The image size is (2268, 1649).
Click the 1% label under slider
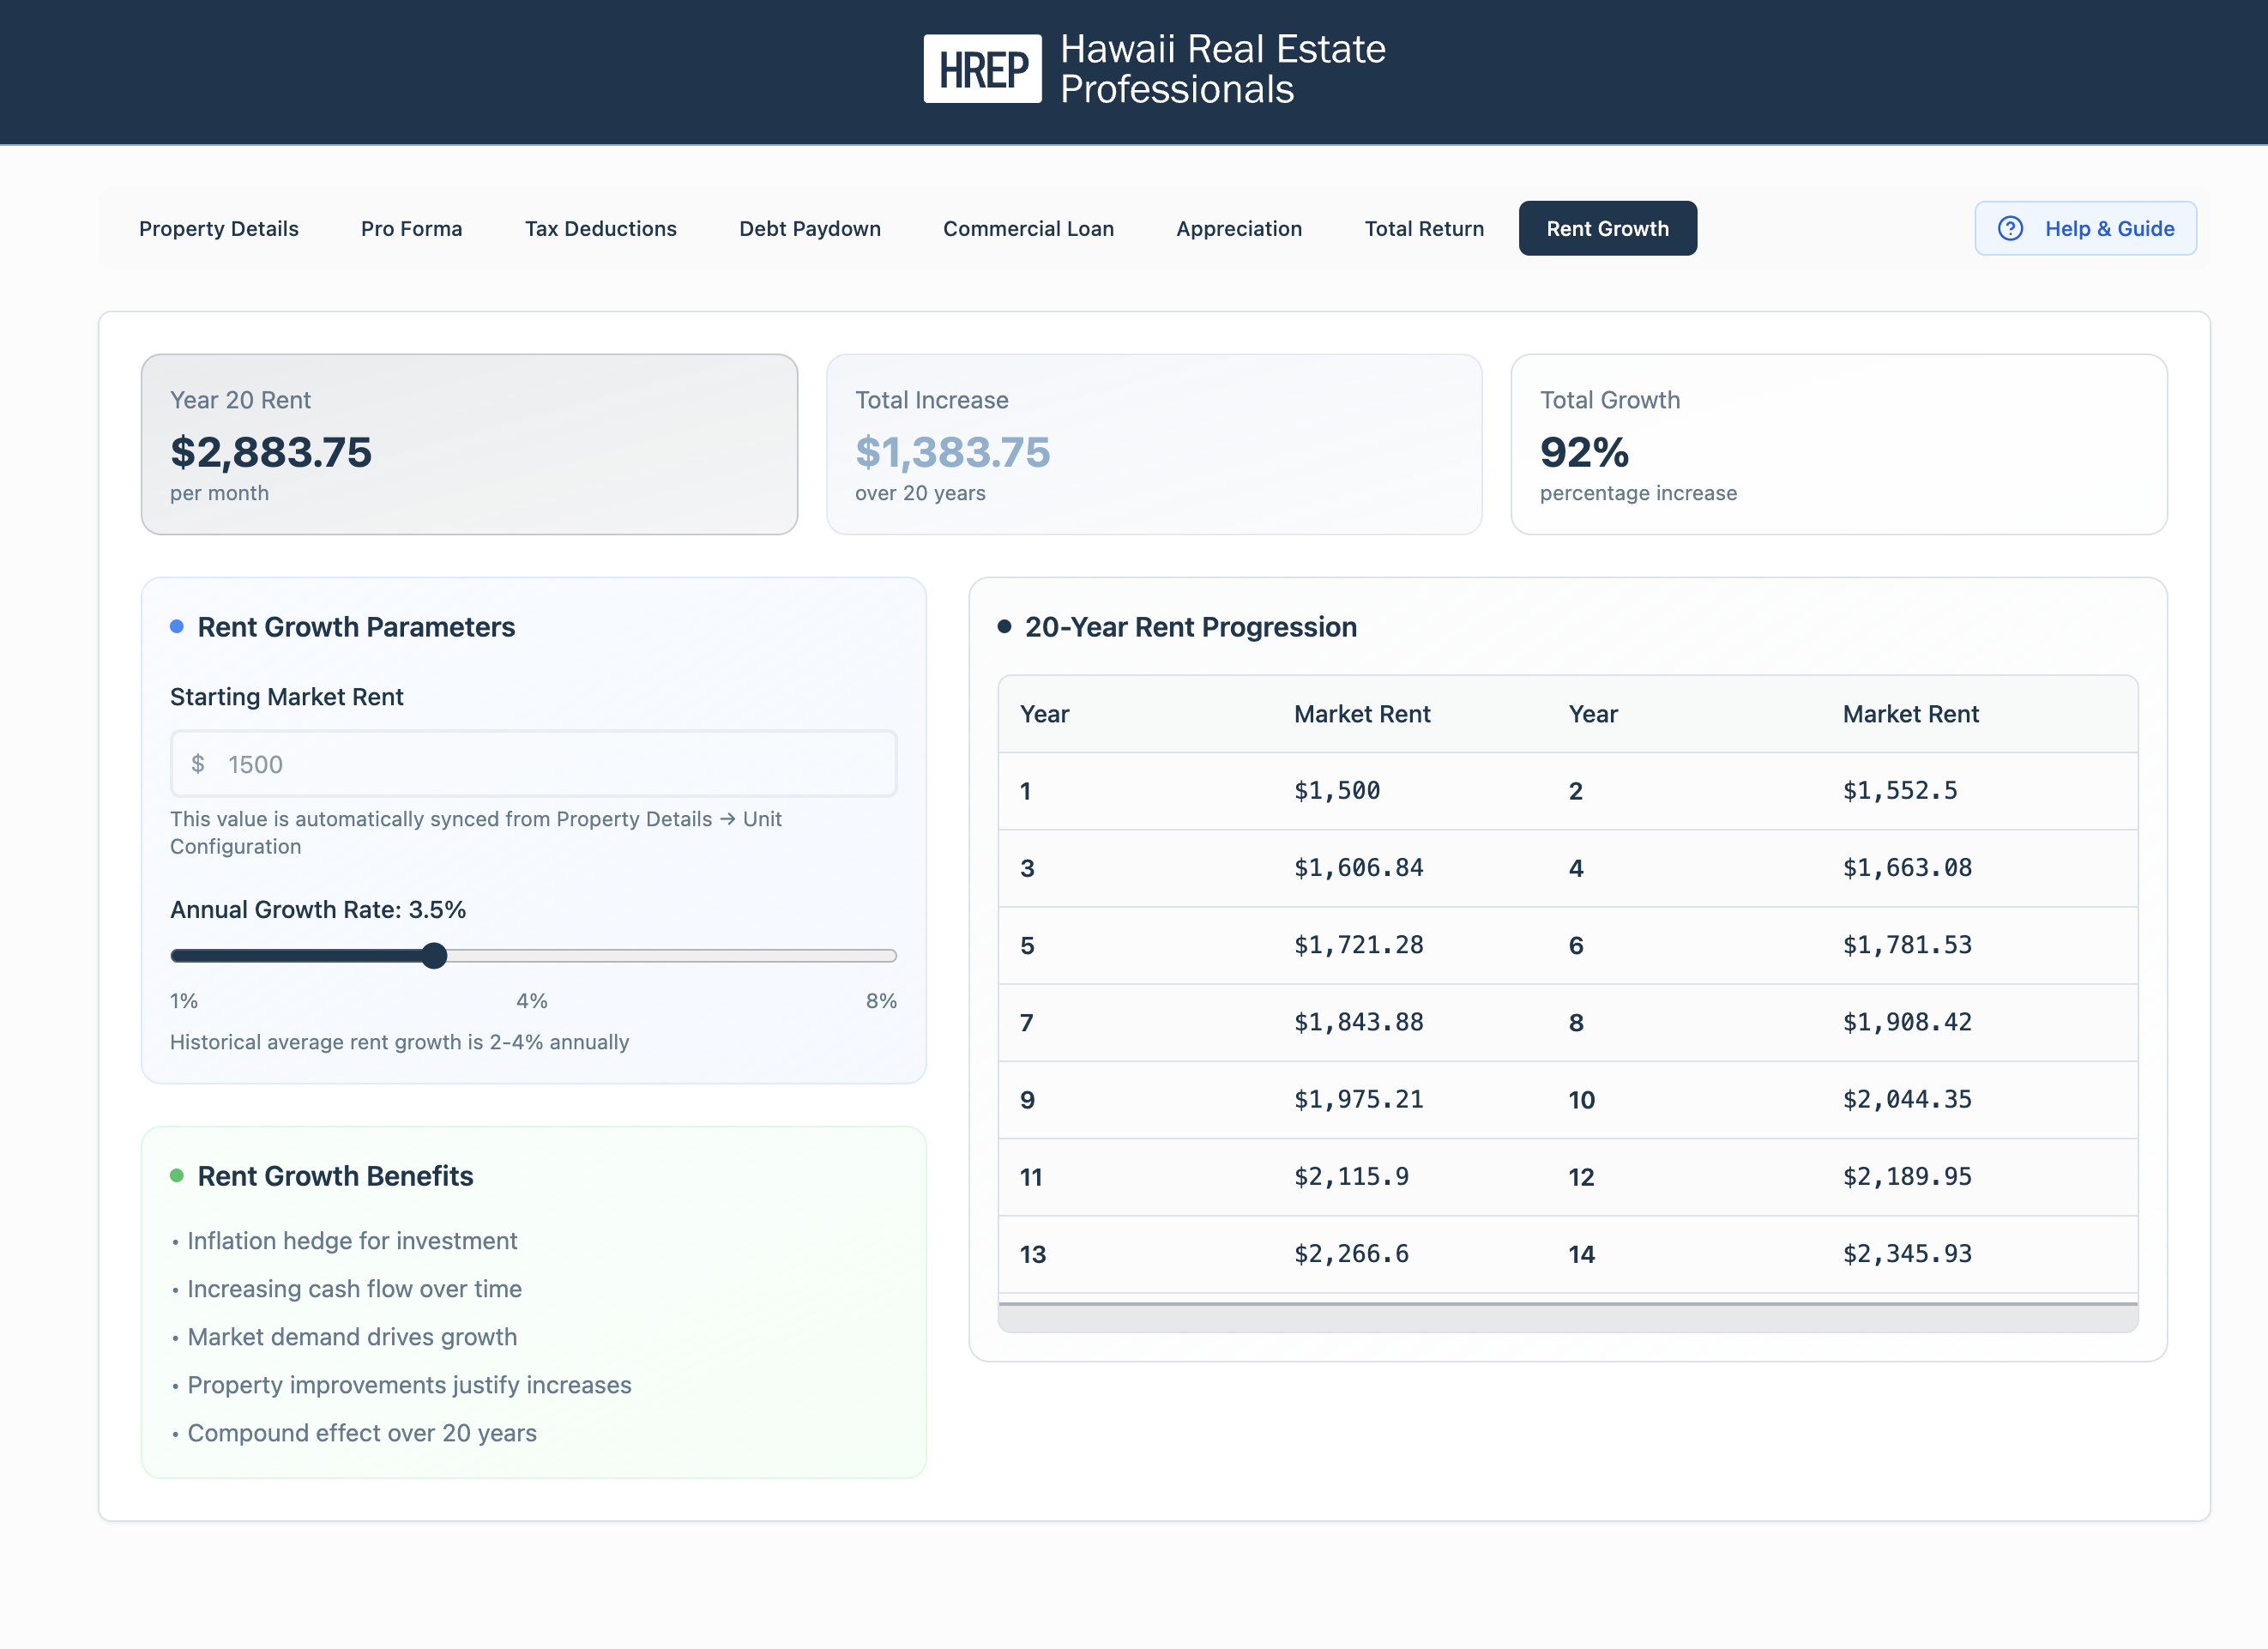coord(184,1001)
